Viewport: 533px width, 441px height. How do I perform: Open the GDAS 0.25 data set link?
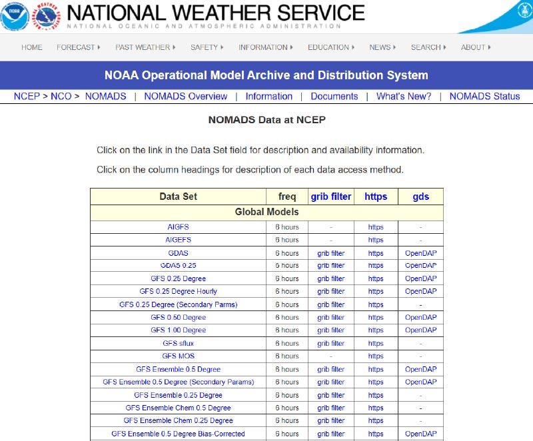[x=178, y=265]
